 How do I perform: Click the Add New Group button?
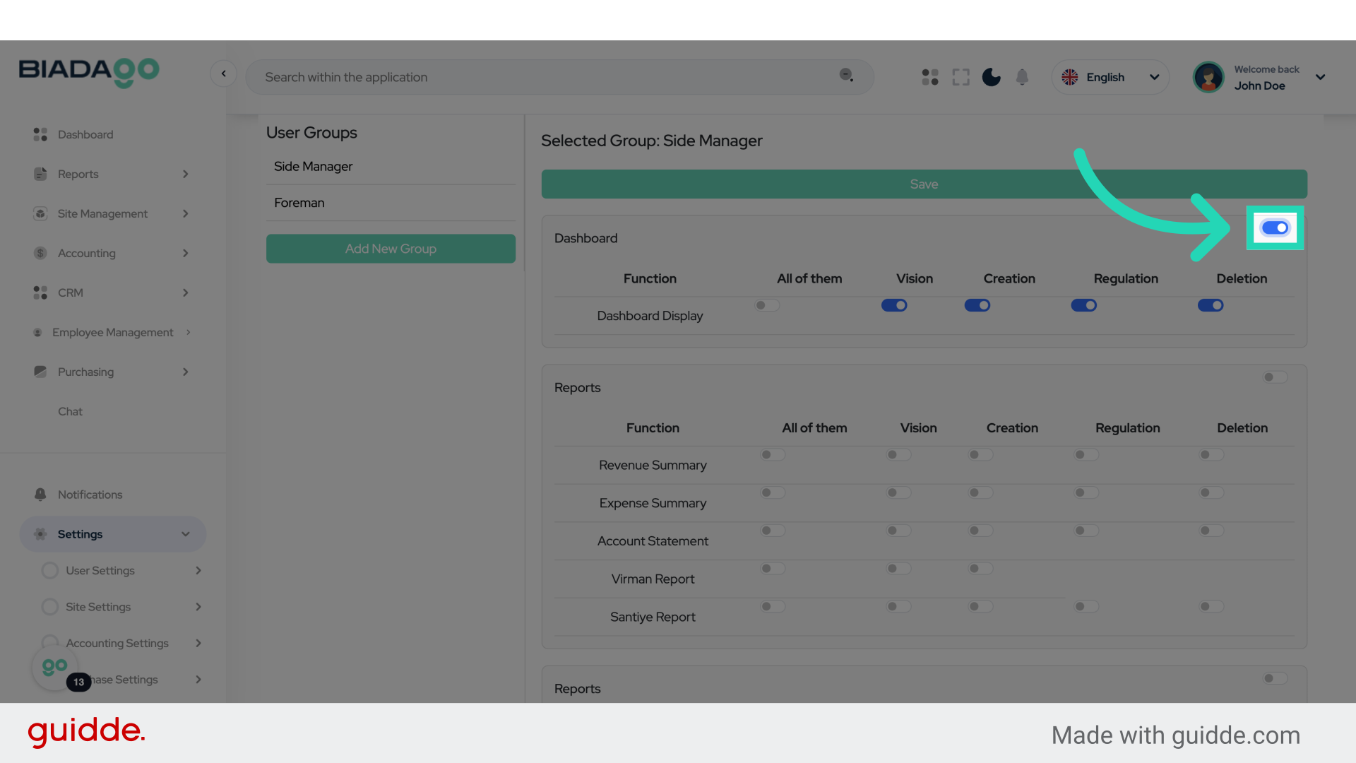click(x=391, y=249)
